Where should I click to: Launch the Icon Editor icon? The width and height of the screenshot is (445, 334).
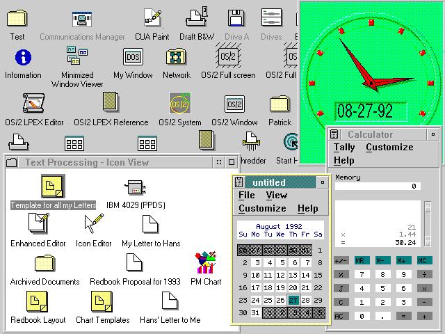pos(94,223)
